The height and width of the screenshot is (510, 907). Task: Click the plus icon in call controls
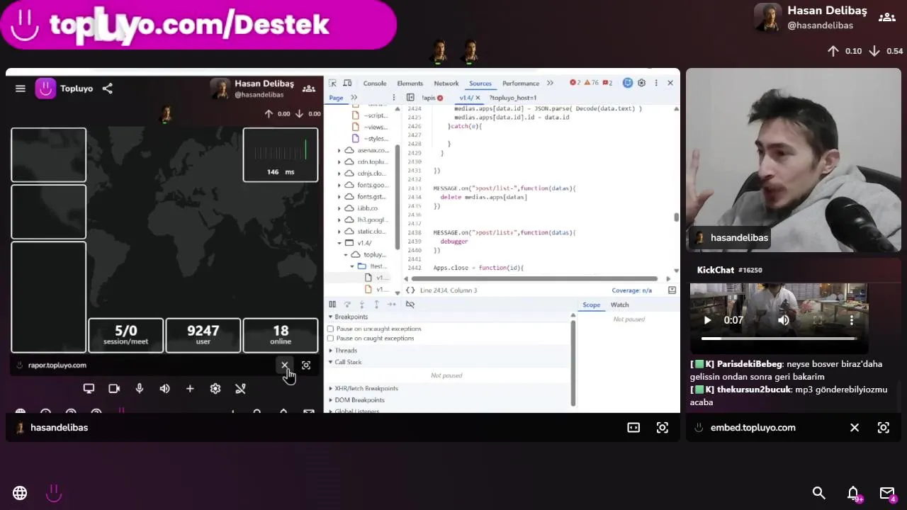(190, 388)
